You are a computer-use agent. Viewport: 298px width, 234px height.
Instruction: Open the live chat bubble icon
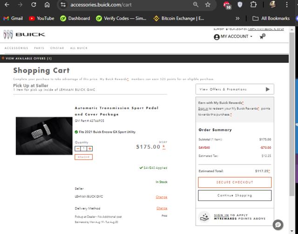pos(278,225)
